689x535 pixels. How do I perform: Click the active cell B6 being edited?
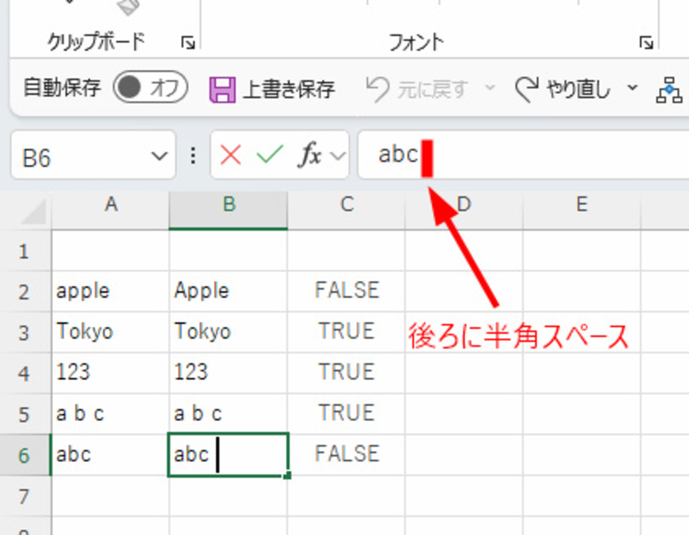click(228, 454)
